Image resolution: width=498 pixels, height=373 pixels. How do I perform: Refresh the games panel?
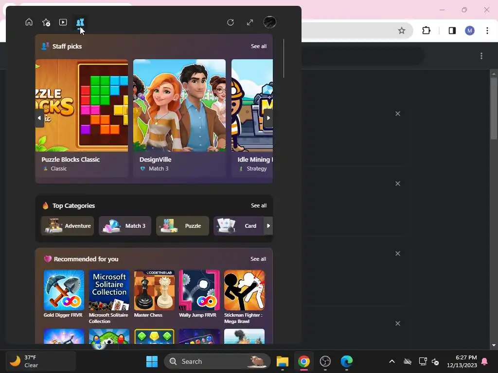pyautogui.click(x=231, y=22)
